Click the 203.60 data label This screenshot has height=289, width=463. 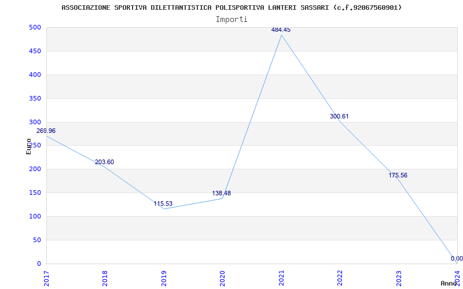(x=104, y=162)
